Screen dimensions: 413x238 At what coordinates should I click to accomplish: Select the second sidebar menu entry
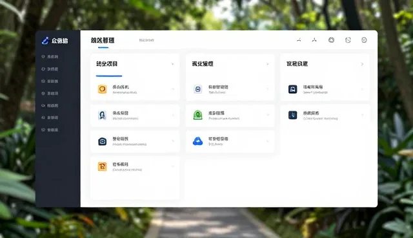tap(50, 69)
